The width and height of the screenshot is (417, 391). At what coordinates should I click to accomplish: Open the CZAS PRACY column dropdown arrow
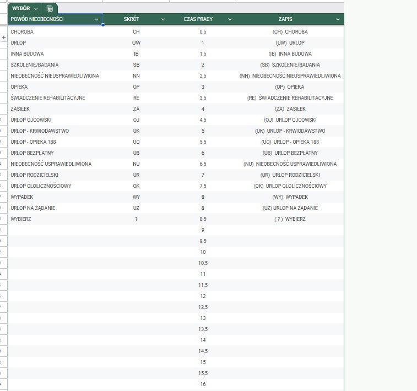[230, 19]
